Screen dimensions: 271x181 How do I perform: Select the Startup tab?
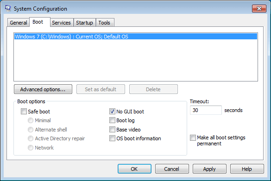[x=84, y=23]
